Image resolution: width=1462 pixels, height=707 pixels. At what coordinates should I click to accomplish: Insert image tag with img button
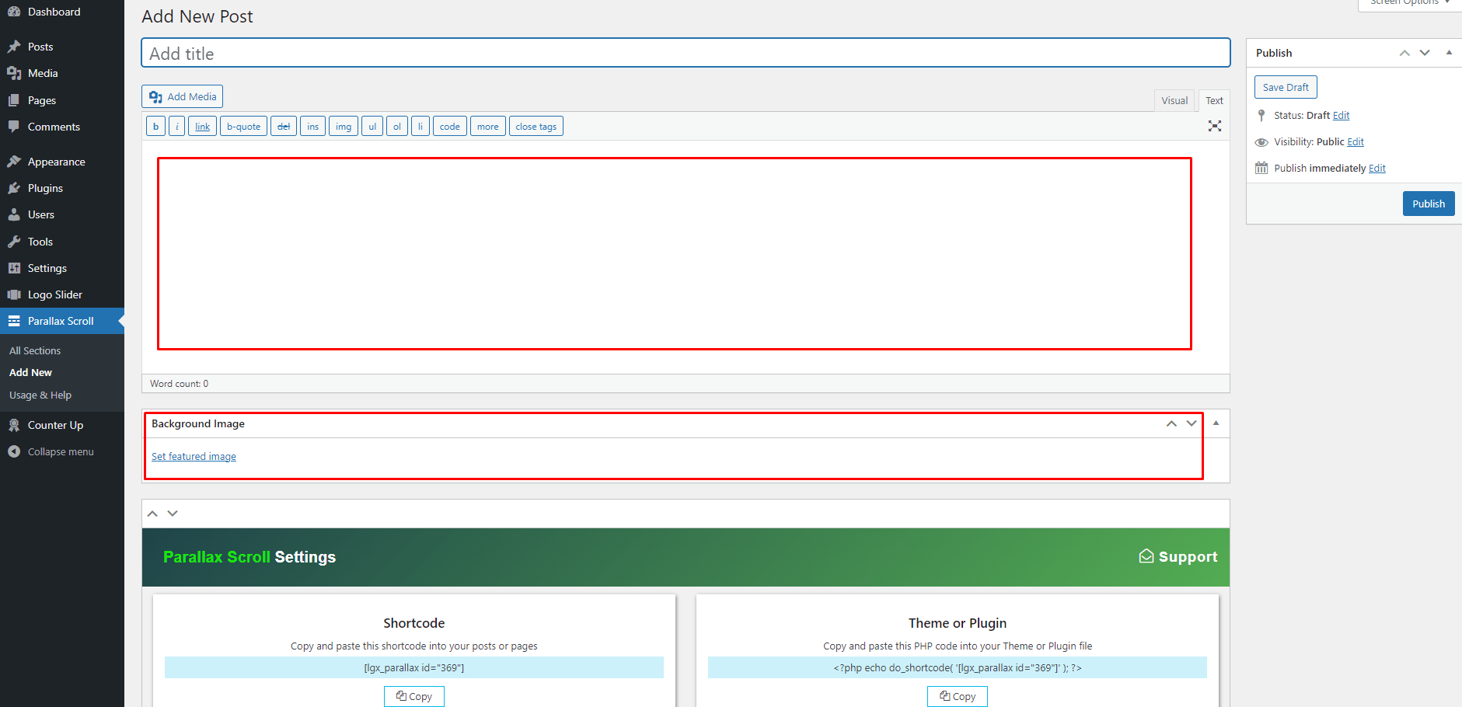click(344, 126)
